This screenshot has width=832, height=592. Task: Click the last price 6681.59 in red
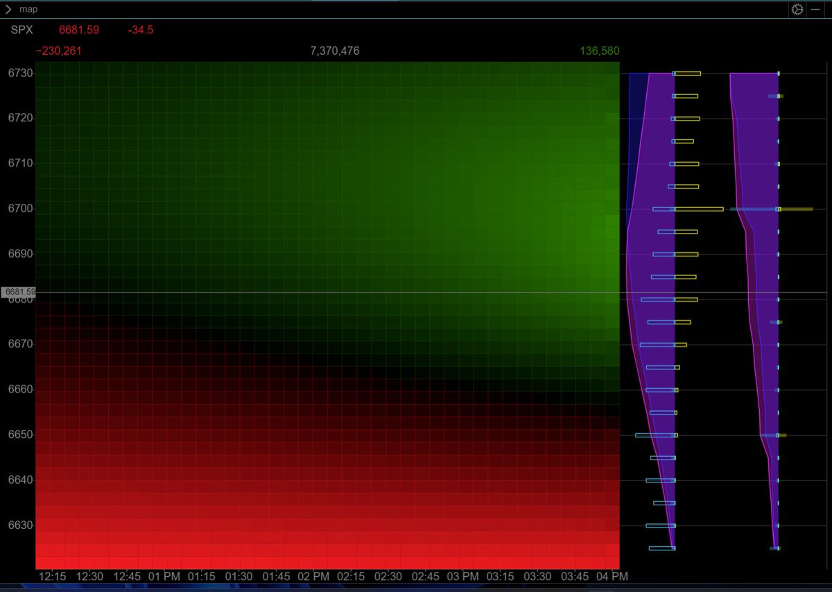pos(79,31)
